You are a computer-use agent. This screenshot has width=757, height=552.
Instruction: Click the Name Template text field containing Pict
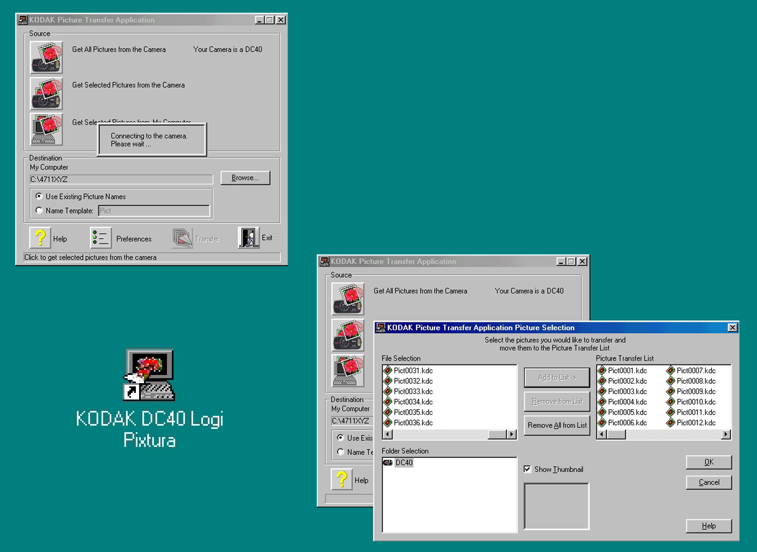click(154, 211)
